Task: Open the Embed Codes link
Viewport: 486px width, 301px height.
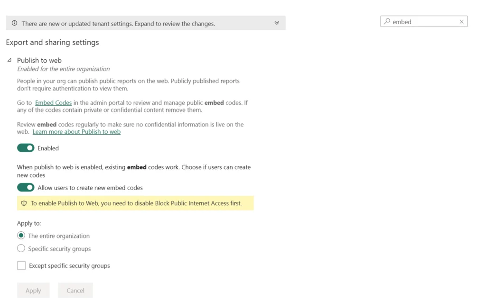Action: 53,102
